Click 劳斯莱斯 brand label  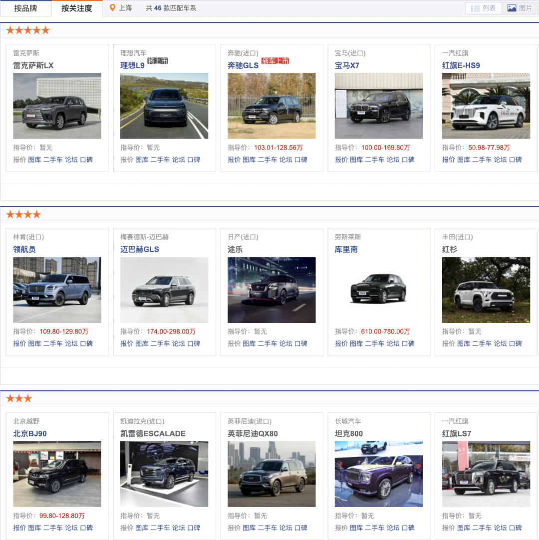[348, 237]
